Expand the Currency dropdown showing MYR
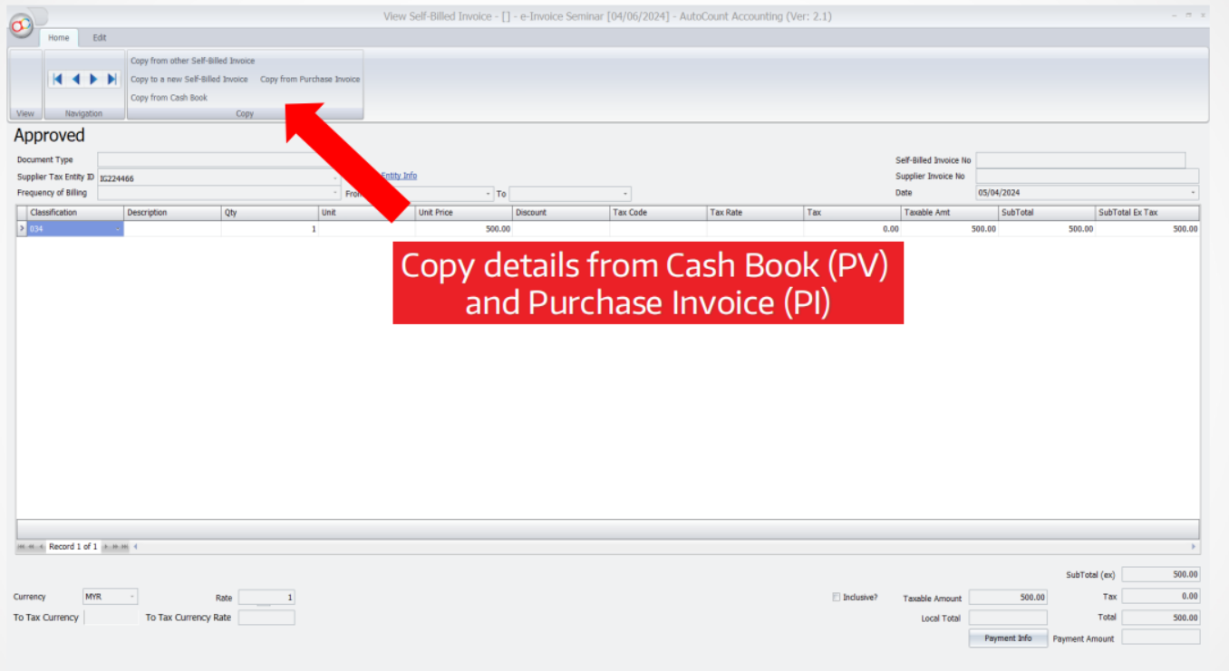Viewport: 1229px width, 671px height. pos(132,597)
